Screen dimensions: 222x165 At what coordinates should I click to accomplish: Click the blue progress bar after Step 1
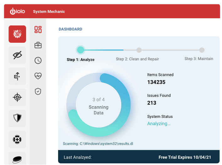104,50
